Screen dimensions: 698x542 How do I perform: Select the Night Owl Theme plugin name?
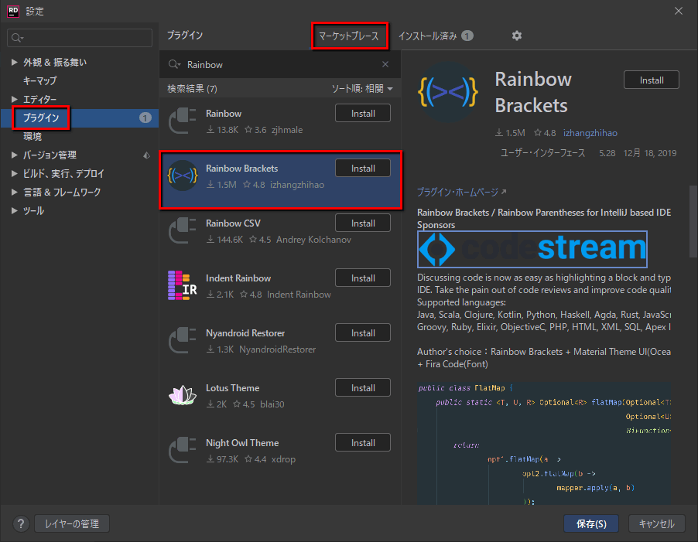point(242,443)
